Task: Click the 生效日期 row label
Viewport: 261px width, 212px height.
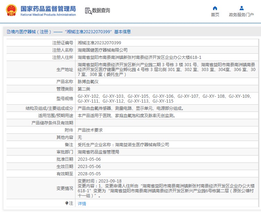Action: [65, 167]
